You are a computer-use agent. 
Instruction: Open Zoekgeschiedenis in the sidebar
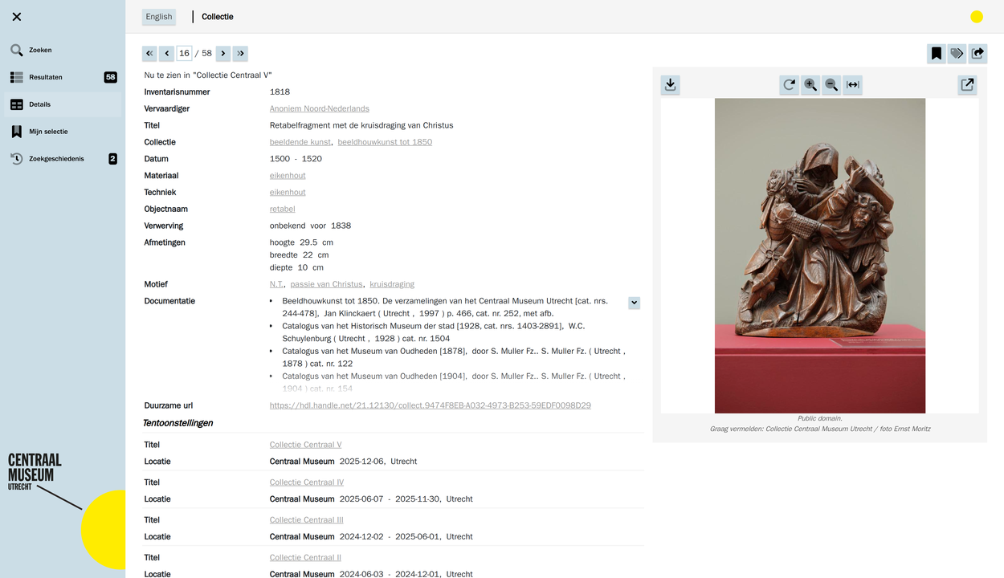(x=56, y=159)
